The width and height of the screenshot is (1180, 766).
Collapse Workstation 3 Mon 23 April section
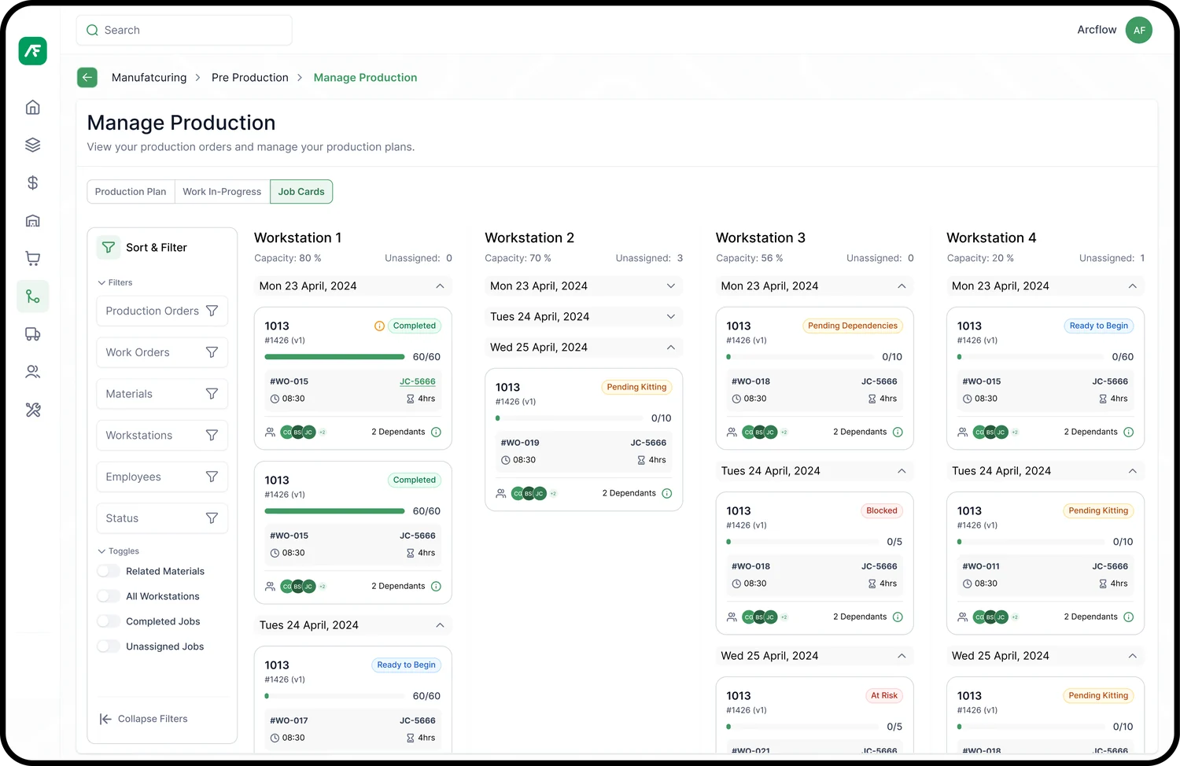coord(902,286)
